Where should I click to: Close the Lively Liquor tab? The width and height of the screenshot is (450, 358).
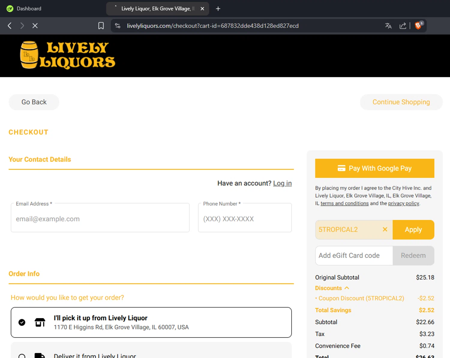202,9
